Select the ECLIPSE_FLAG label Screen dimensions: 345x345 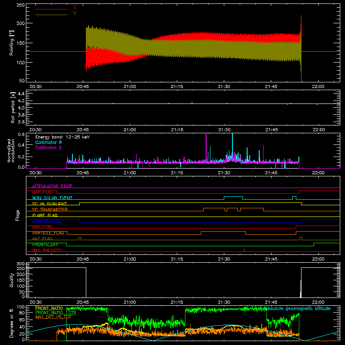[x=47, y=221]
